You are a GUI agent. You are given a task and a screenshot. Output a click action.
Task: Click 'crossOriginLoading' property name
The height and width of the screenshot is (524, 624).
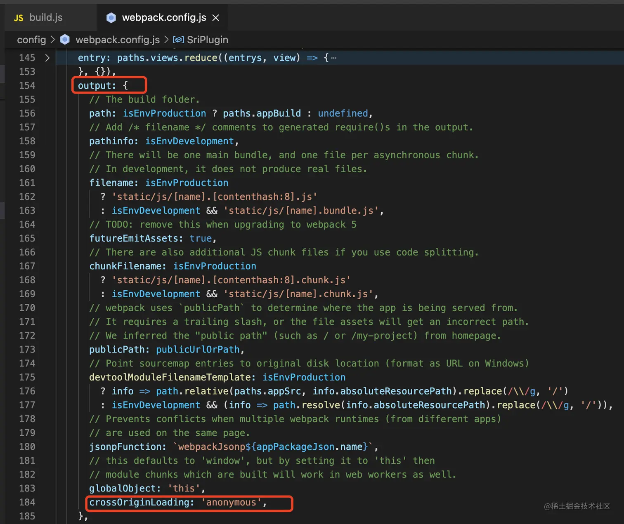click(139, 502)
